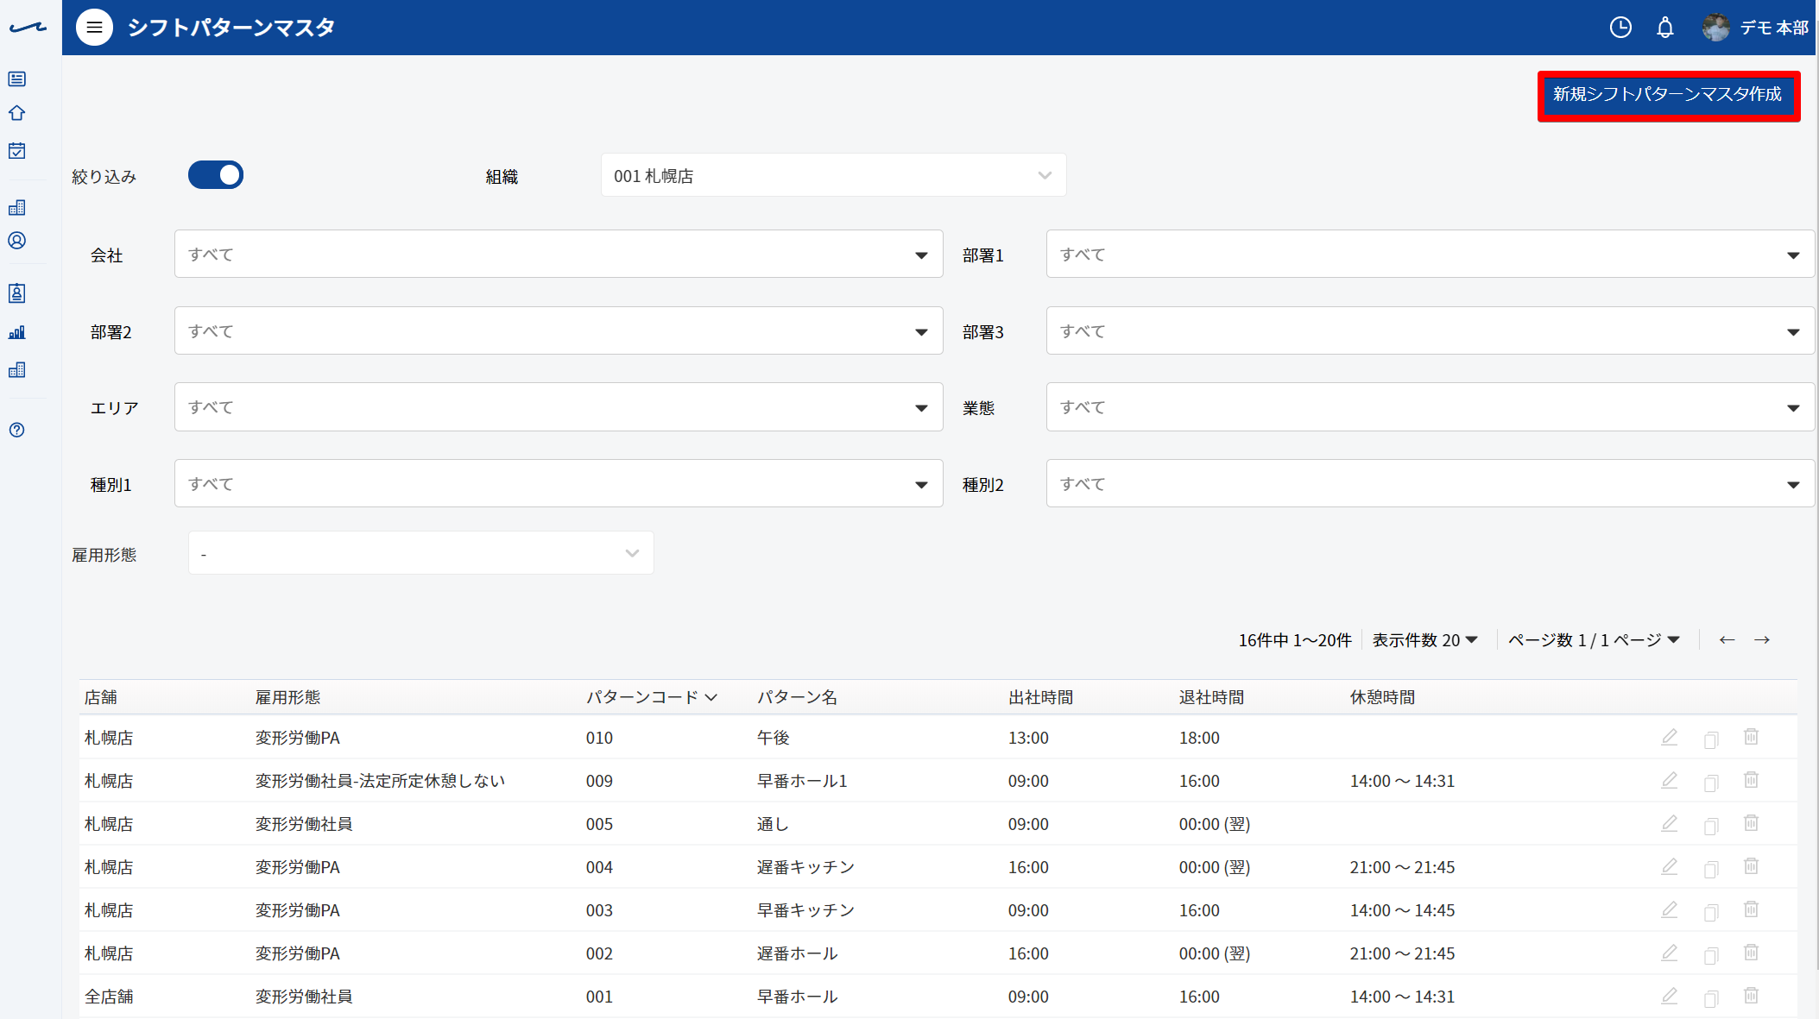
Task: Copy pattern 002 遅番ホール row
Action: coord(1711,955)
